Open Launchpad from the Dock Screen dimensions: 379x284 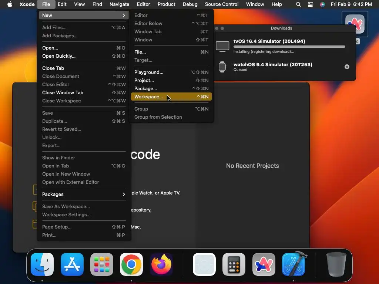(x=102, y=264)
